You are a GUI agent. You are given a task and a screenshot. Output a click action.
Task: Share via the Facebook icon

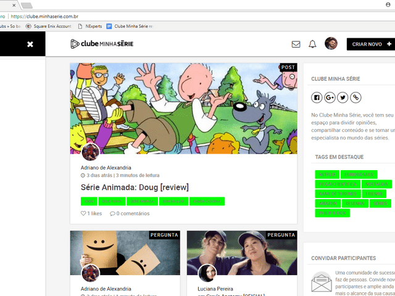pos(317,97)
